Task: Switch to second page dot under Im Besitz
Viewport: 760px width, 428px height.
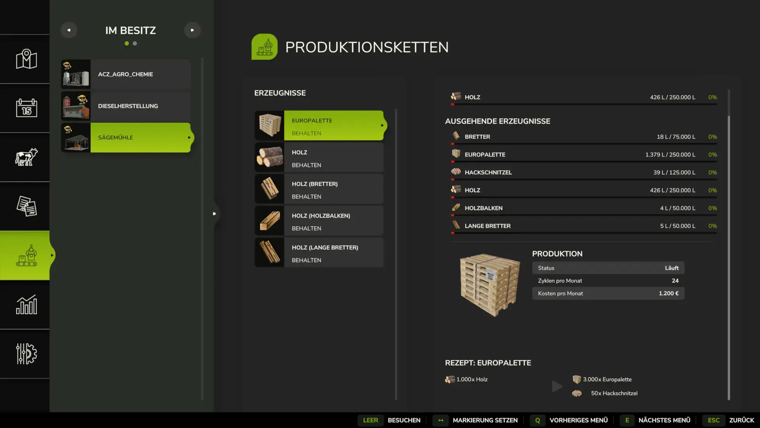Action: 135,44
